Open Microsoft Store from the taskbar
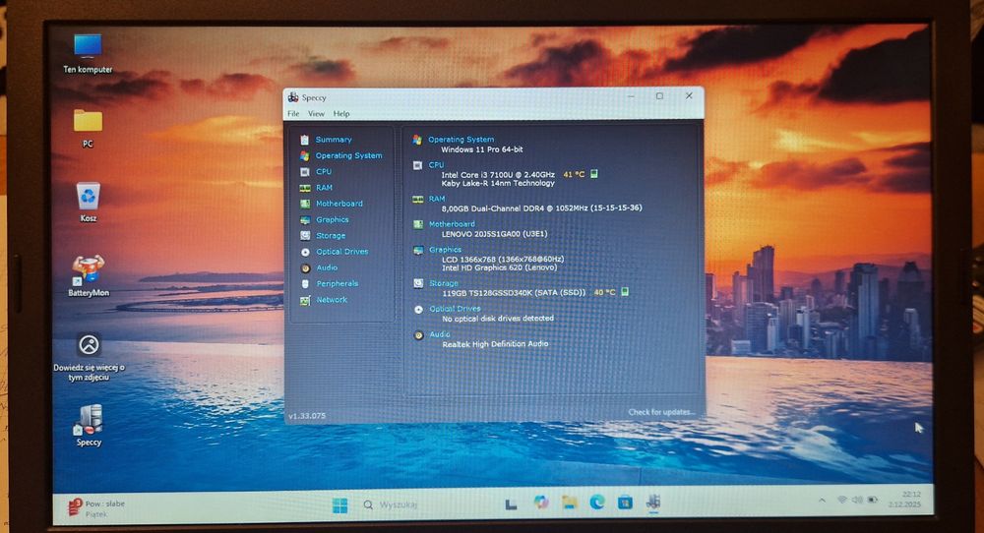The width and height of the screenshot is (984, 533). click(x=625, y=502)
